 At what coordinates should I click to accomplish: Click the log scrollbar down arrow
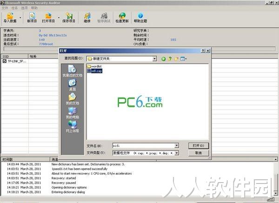tap(275, 193)
